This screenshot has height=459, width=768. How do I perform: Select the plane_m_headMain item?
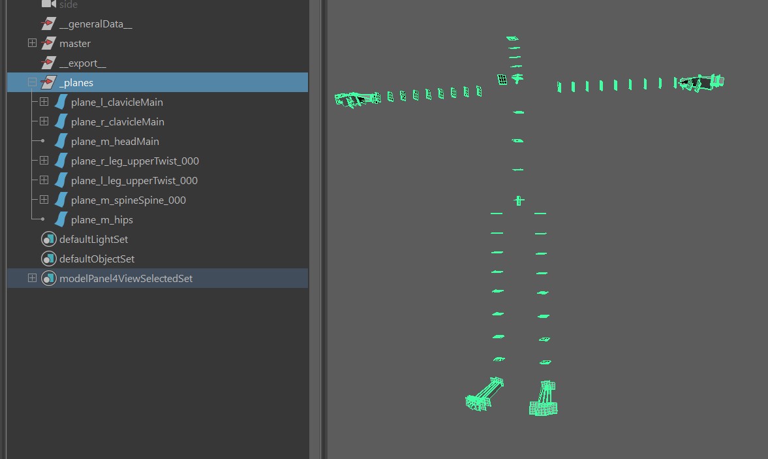[115, 142]
